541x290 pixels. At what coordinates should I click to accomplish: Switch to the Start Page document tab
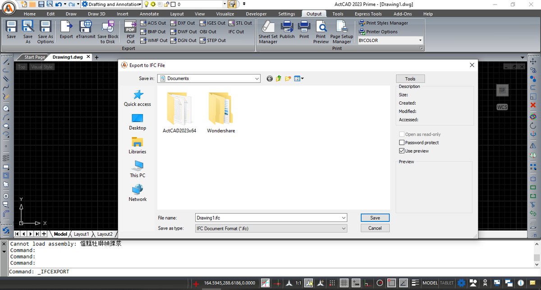35,57
